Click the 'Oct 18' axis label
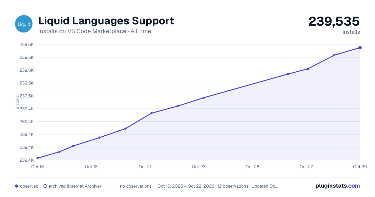The image size is (375, 197). 91,167
